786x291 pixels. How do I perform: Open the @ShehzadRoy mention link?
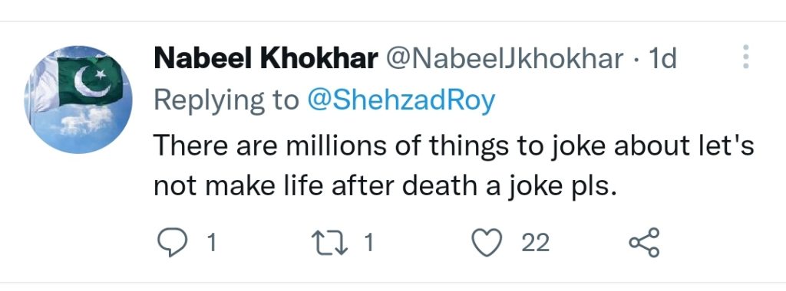401,101
